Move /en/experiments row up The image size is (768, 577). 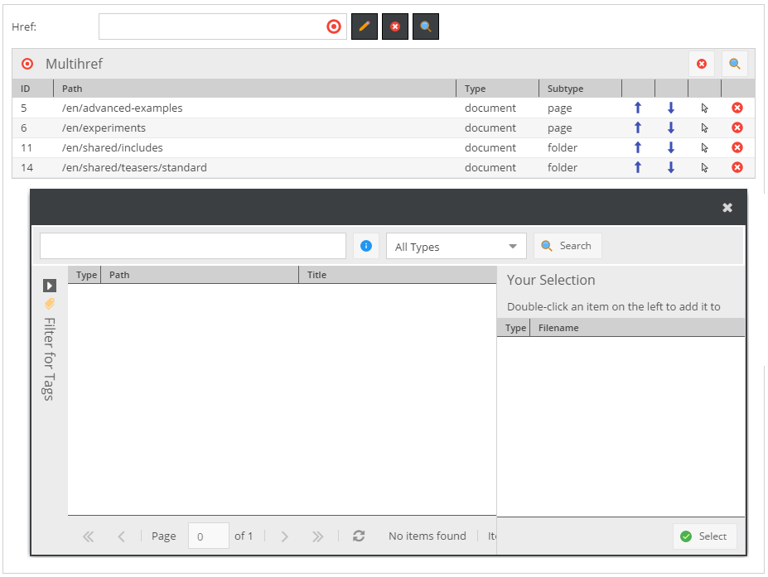click(x=638, y=127)
